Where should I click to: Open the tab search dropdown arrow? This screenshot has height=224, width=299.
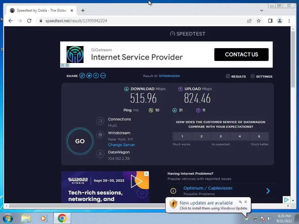click(x=262, y=10)
